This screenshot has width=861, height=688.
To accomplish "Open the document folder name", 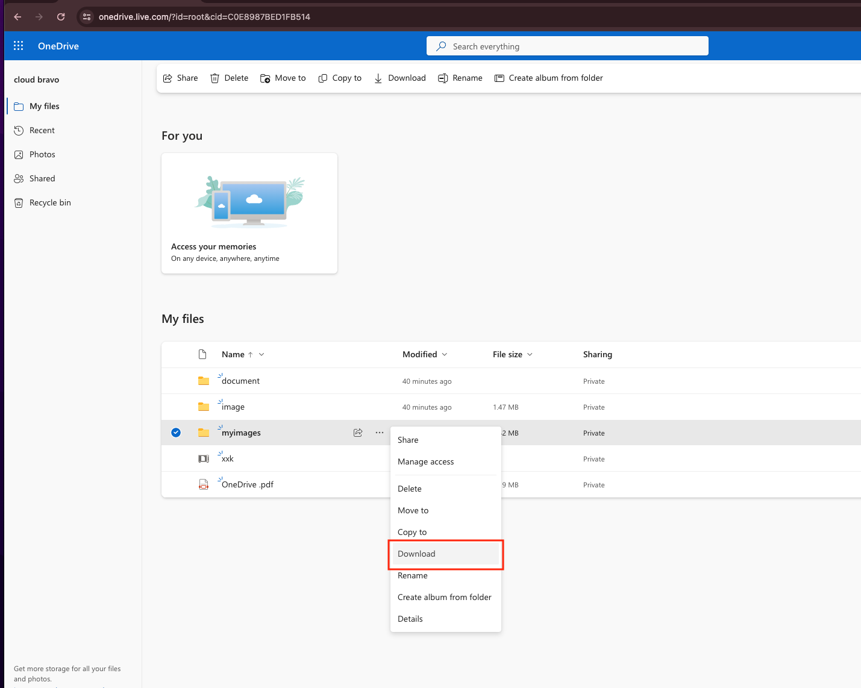I will (x=240, y=381).
